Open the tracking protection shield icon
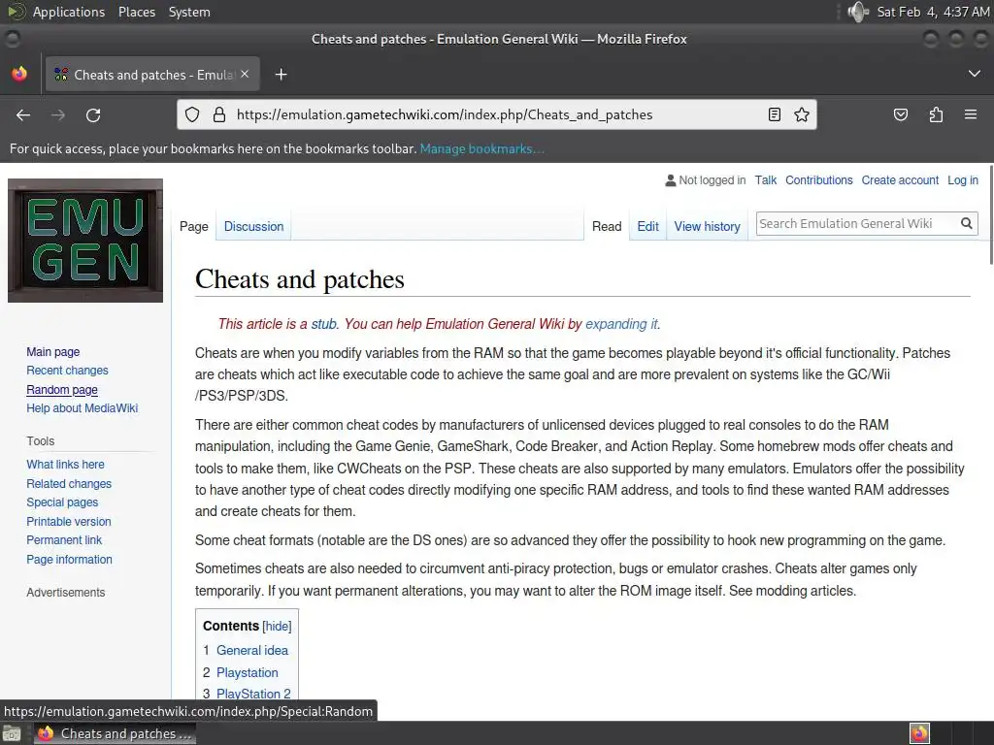This screenshot has width=994, height=745. [192, 114]
